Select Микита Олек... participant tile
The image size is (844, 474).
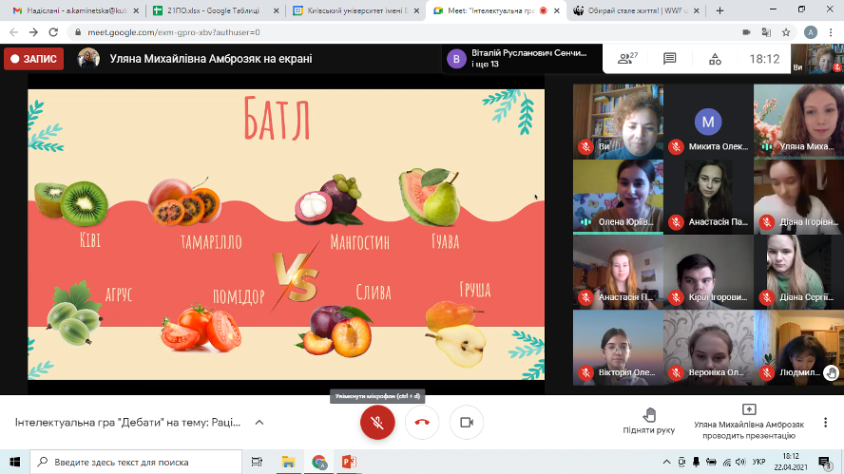click(708, 121)
